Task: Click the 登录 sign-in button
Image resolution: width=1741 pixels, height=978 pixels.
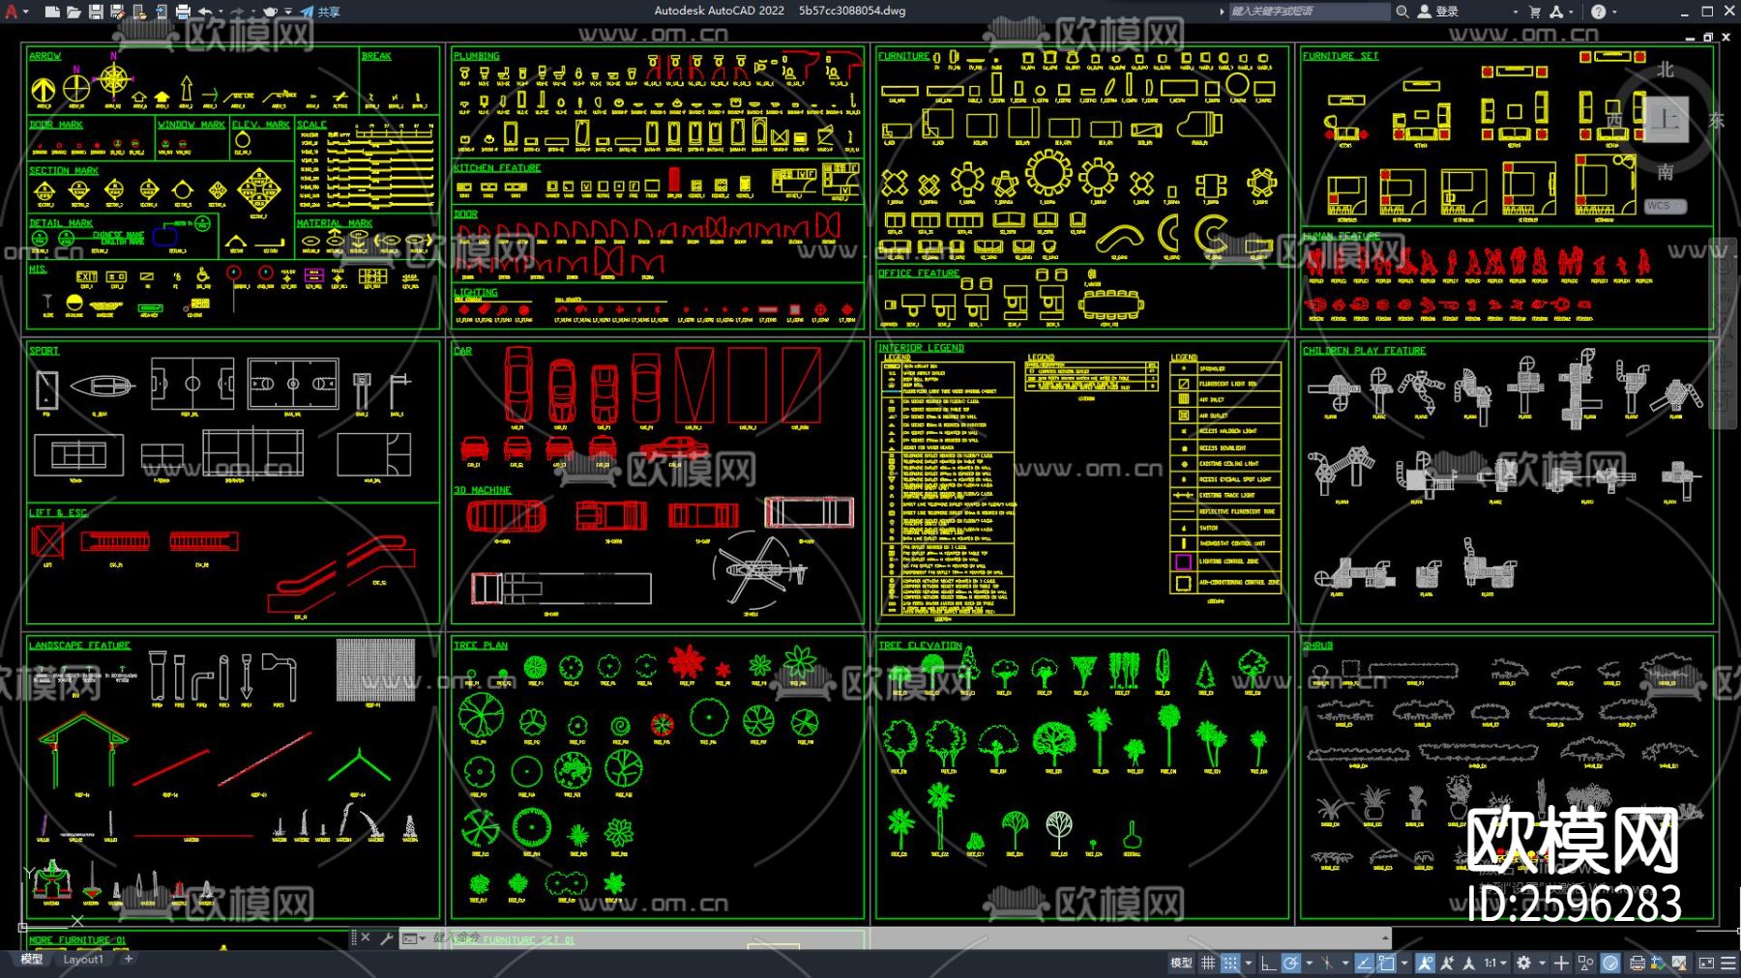Action: coord(1438,12)
